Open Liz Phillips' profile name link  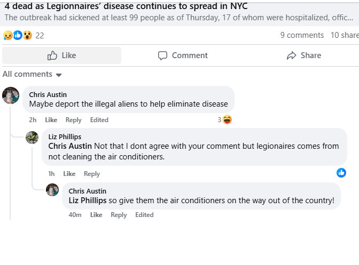point(65,137)
